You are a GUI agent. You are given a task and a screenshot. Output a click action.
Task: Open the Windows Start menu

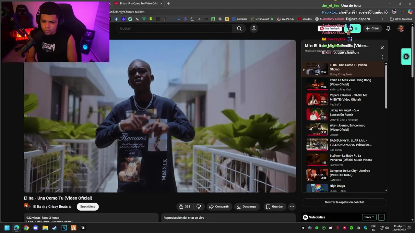click(x=7, y=228)
